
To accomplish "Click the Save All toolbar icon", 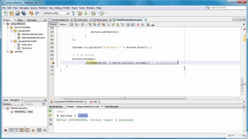I will click(x=24, y=14).
